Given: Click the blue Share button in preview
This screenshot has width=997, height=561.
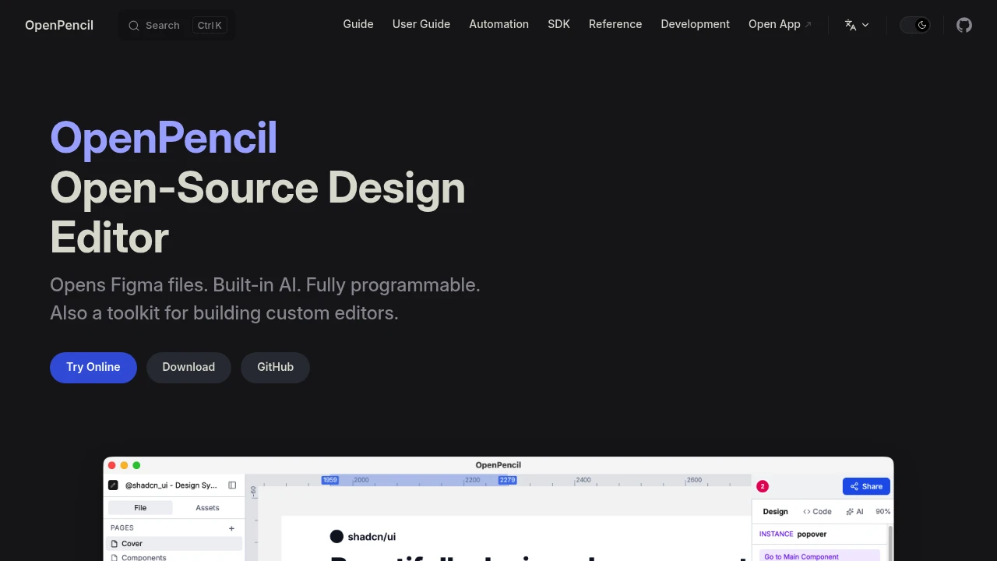Looking at the screenshot, I should click(x=866, y=486).
